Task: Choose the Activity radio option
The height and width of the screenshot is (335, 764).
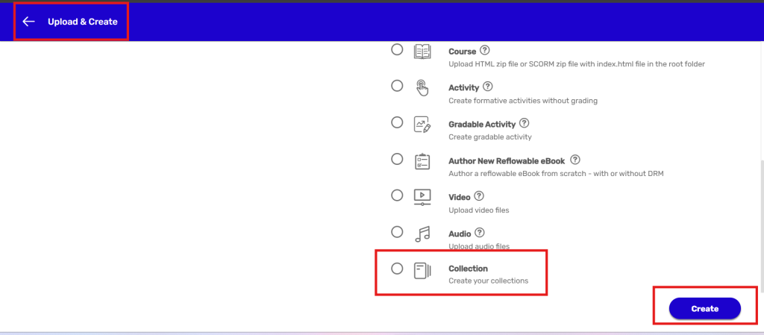Action: pyautogui.click(x=397, y=86)
